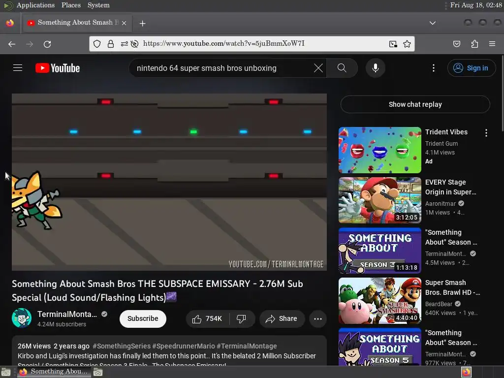
Task: Reload the current page
Action: pyautogui.click(x=47, y=44)
